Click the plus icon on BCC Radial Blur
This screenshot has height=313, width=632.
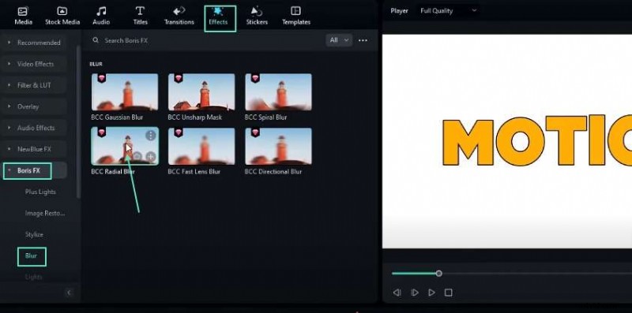[150, 157]
